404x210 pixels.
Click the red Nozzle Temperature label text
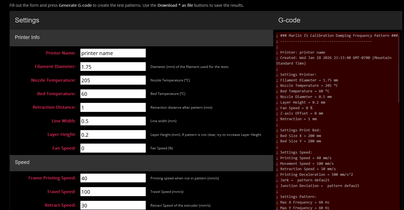click(53, 80)
